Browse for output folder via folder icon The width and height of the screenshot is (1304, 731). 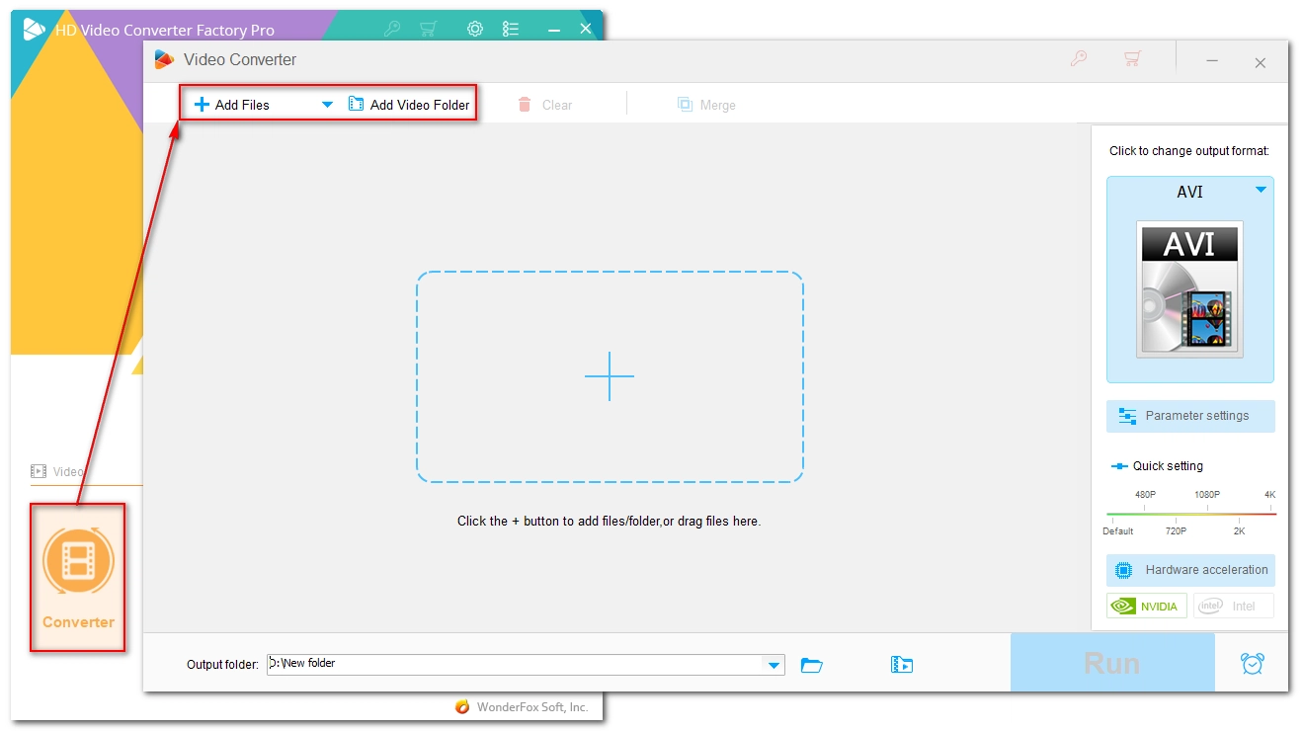coord(812,665)
